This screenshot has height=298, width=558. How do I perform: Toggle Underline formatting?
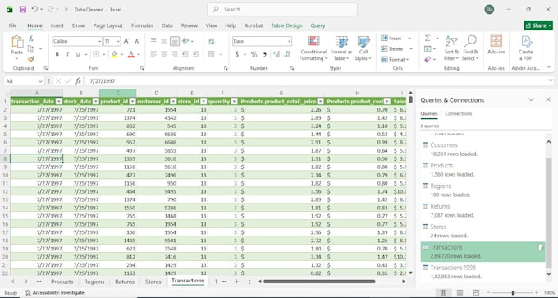pos(78,54)
